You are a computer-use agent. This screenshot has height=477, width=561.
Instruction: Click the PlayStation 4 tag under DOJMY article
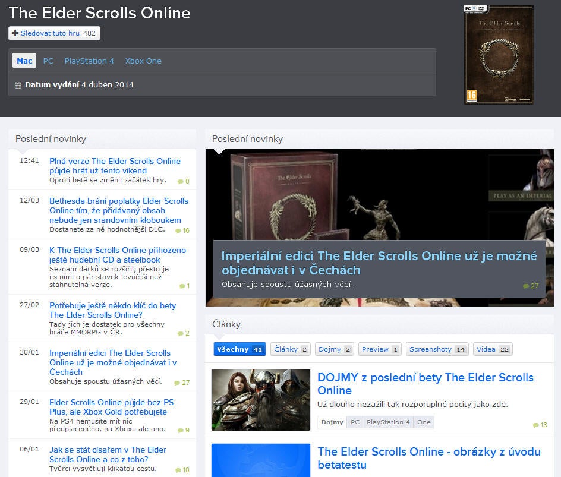(x=388, y=422)
